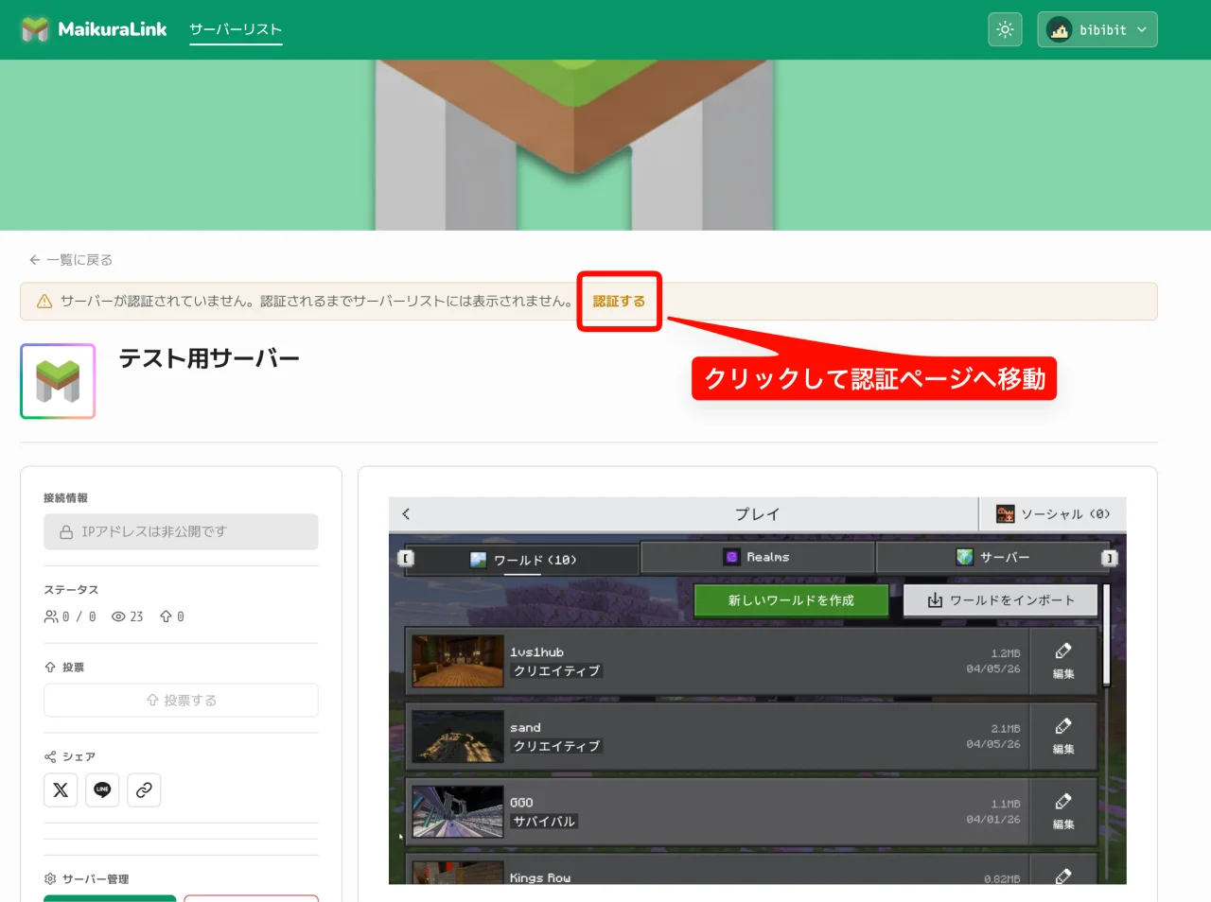1211x902 pixels.
Task: Open the サーバーリスト navigation tab
Action: 236,29
